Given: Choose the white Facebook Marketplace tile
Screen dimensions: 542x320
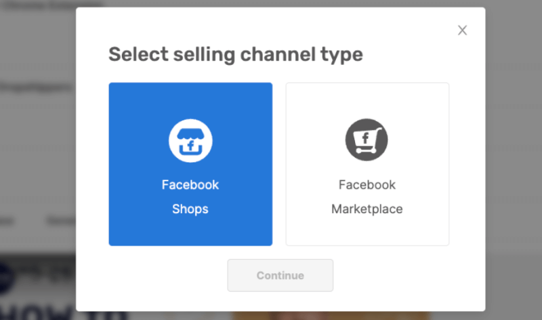Looking at the screenshot, I should [x=367, y=164].
